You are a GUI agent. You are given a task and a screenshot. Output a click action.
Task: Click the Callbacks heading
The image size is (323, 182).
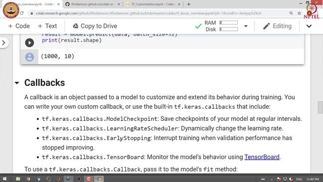[44, 83]
